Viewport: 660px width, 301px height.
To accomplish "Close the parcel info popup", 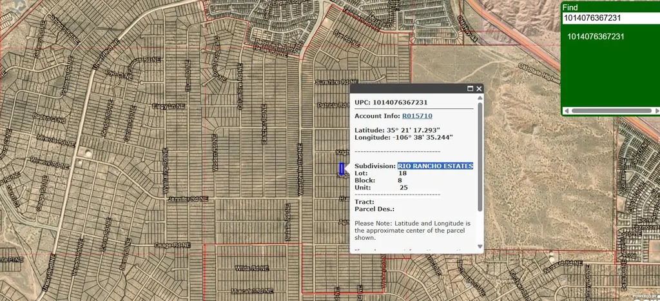I will coord(479,89).
